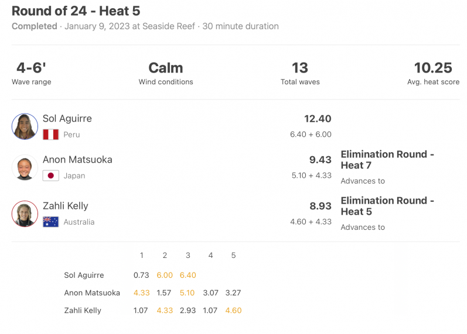Click Sol Aguirre's 6.40 wave score

click(x=188, y=275)
